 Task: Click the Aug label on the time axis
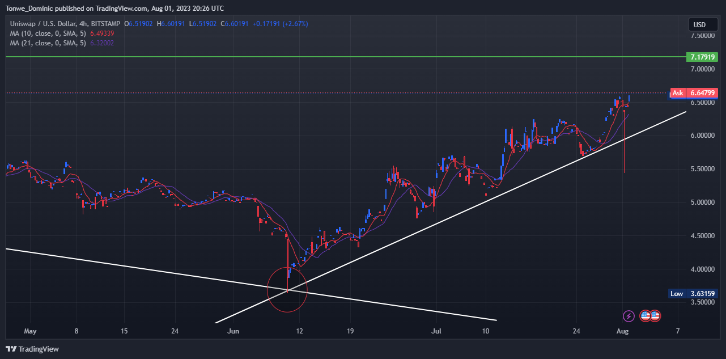click(x=623, y=331)
